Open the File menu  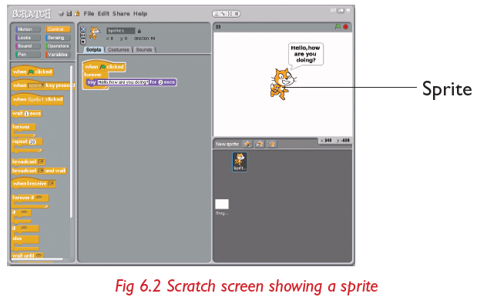pyautogui.click(x=89, y=14)
